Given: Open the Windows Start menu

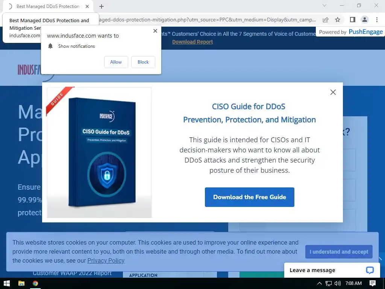Looking at the screenshot, I should click(x=7, y=283).
